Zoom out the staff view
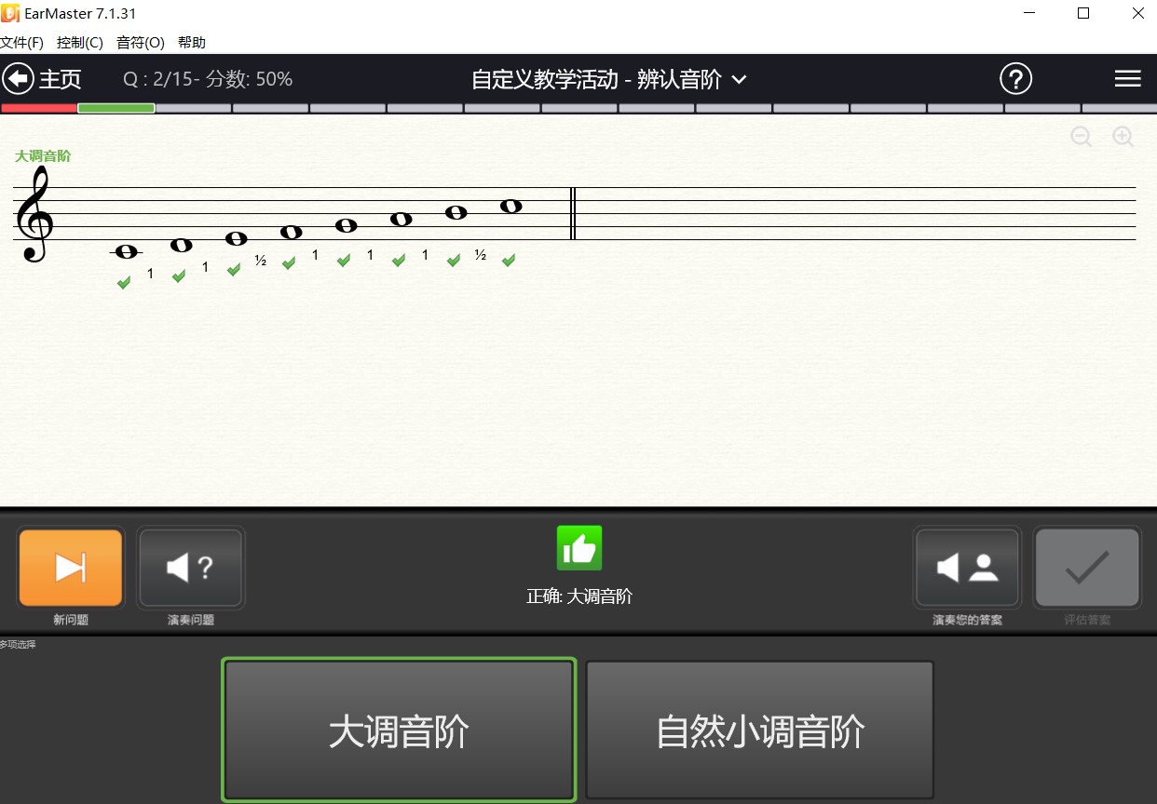1157x804 pixels. (x=1082, y=136)
